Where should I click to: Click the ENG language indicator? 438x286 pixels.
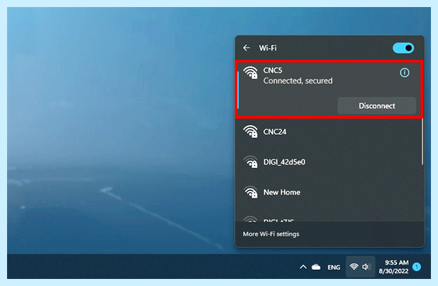click(x=334, y=268)
